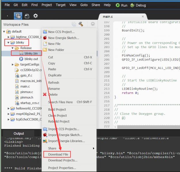The width and height of the screenshot is (180, 172).
Task: Click the build hammer icon
Action: coord(81,24)
